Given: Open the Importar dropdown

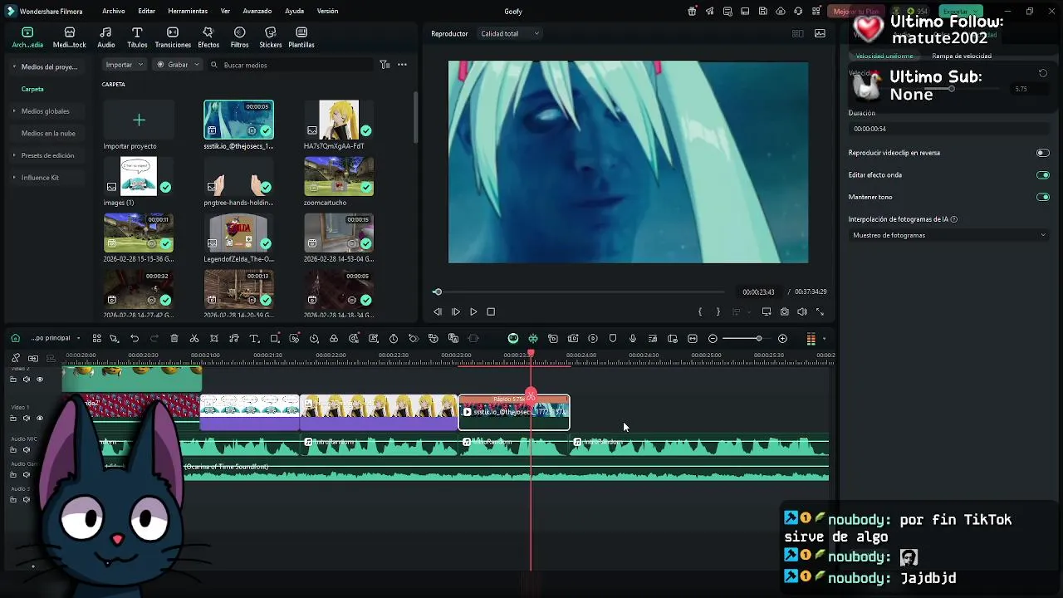Looking at the screenshot, I should [x=125, y=65].
